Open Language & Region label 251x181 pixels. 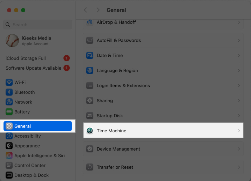tap(117, 71)
